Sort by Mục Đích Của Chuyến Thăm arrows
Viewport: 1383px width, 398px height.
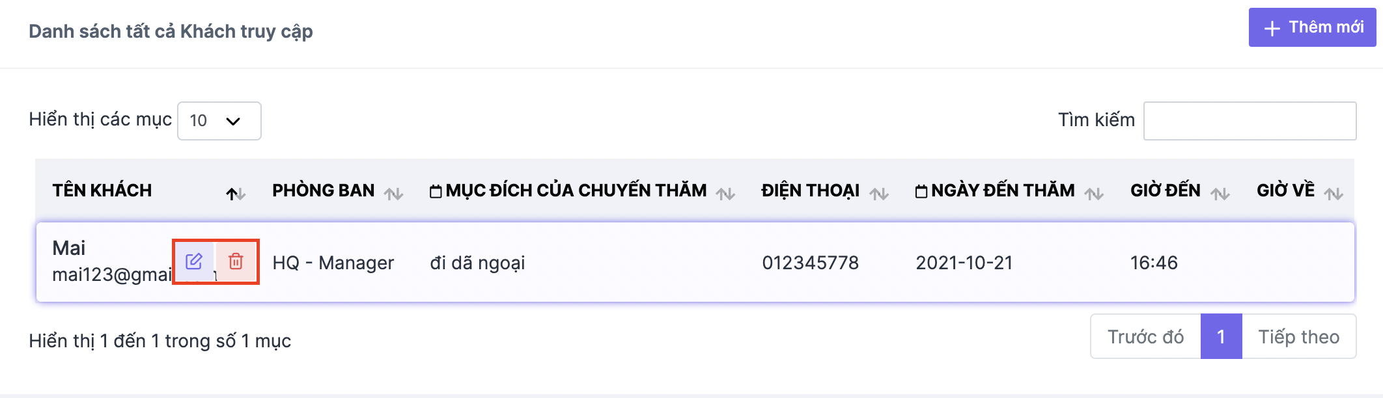tap(725, 193)
